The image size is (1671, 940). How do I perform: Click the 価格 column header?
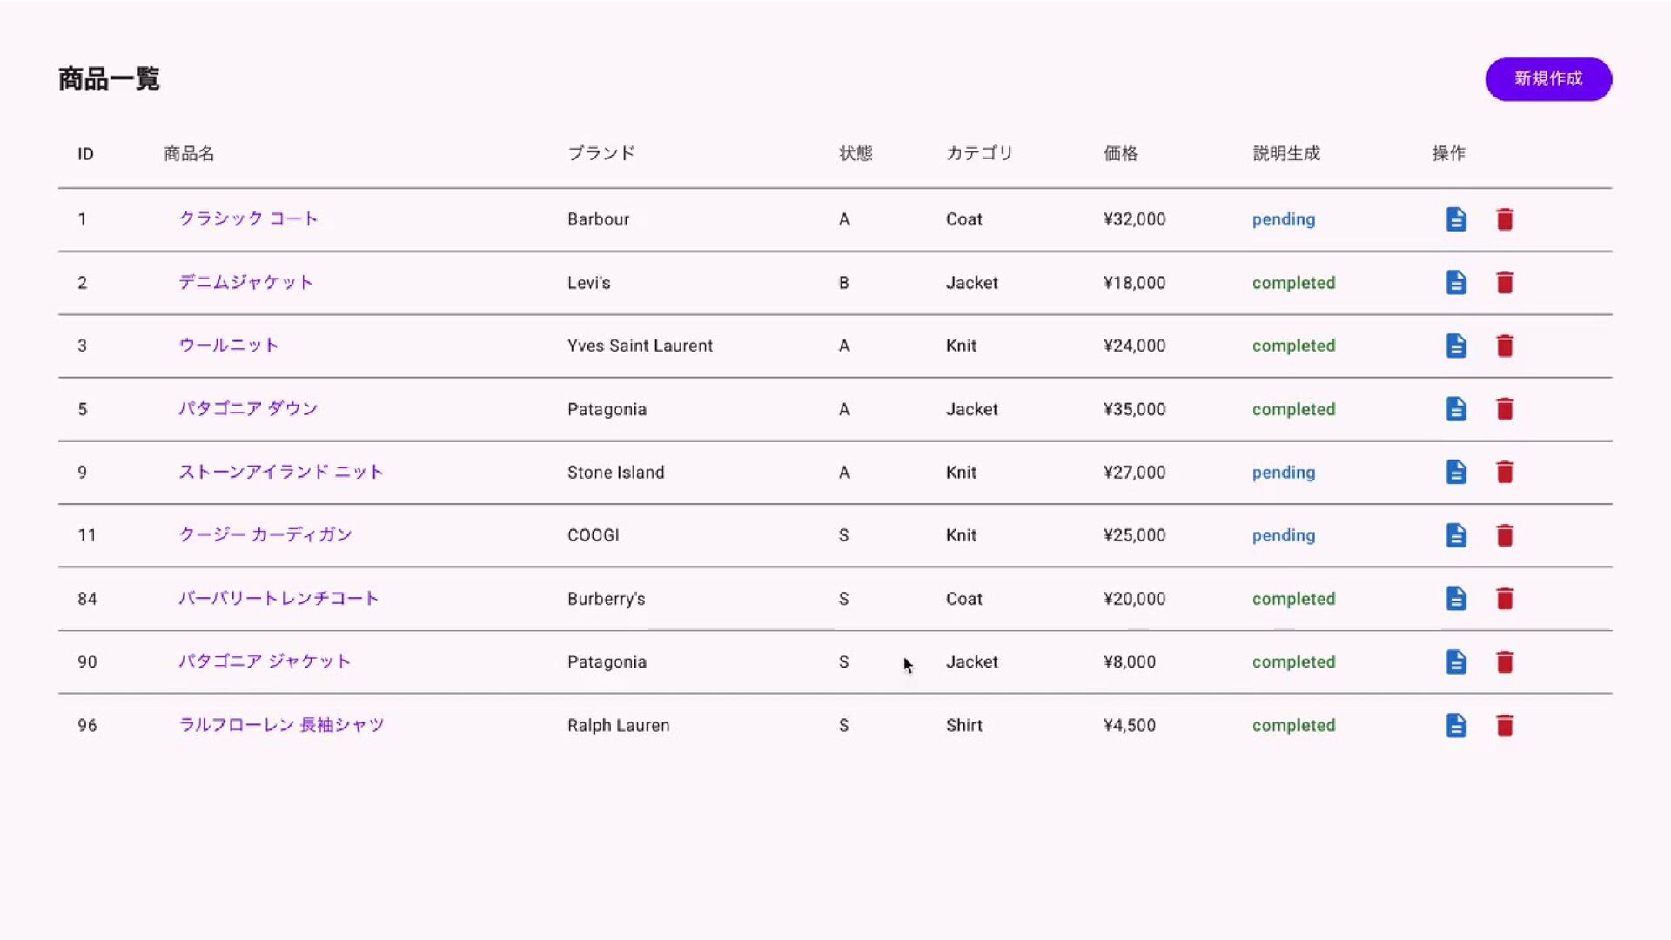(x=1120, y=153)
